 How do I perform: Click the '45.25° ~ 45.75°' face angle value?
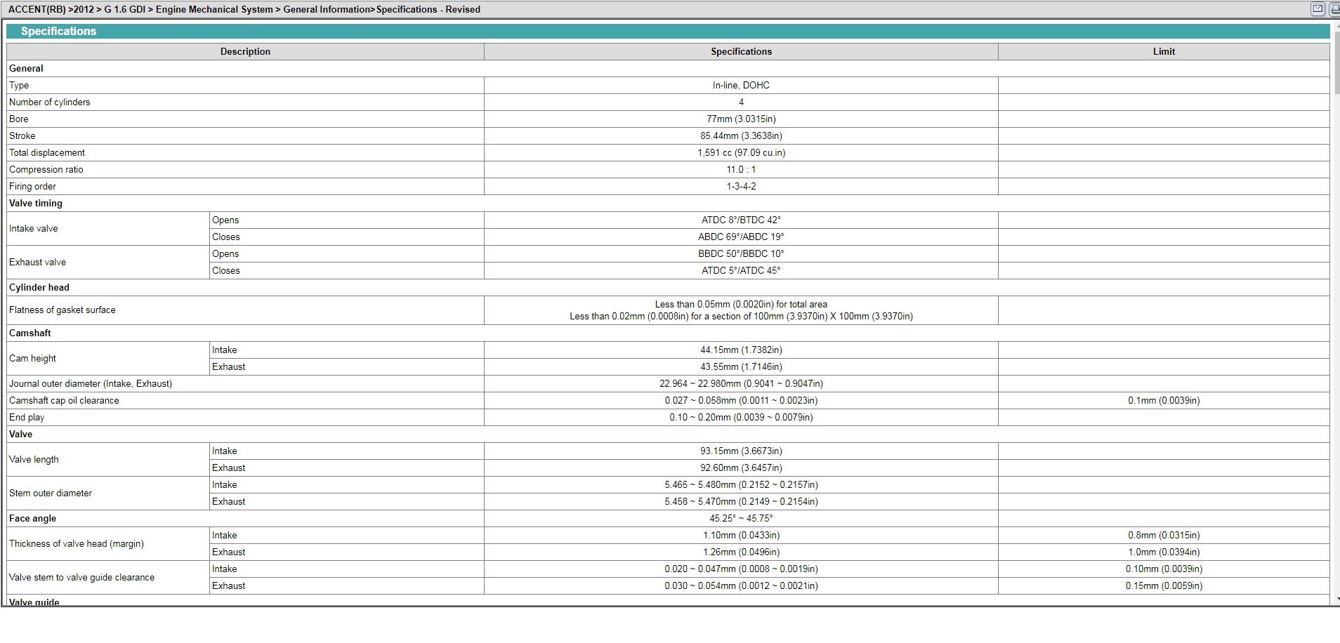point(741,518)
